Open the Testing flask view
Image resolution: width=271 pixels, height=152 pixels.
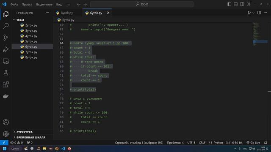pos(6,73)
